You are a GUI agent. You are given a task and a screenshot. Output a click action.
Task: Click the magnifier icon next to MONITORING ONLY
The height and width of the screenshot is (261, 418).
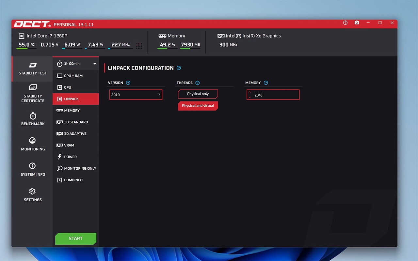(x=59, y=168)
